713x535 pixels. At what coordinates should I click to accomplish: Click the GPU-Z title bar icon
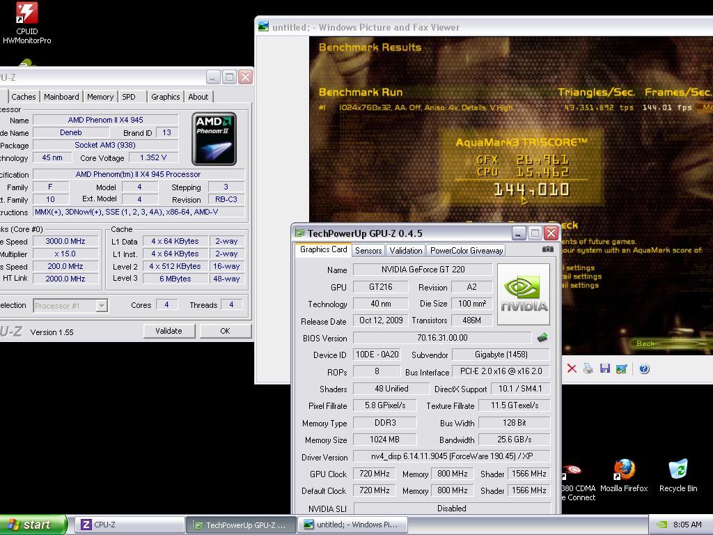click(299, 233)
